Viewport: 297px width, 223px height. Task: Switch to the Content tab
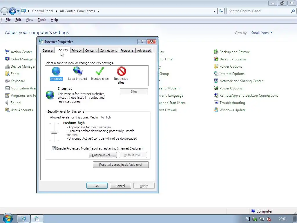(91, 51)
